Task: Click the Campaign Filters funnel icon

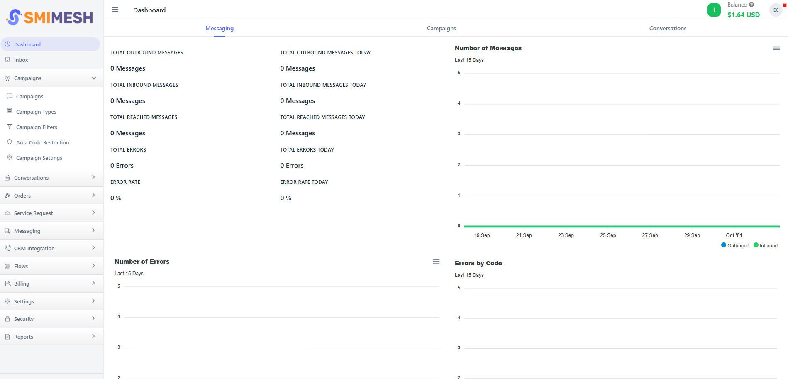Action: [x=10, y=127]
